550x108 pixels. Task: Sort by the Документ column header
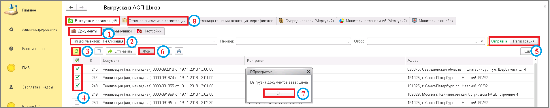(x=172, y=60)
